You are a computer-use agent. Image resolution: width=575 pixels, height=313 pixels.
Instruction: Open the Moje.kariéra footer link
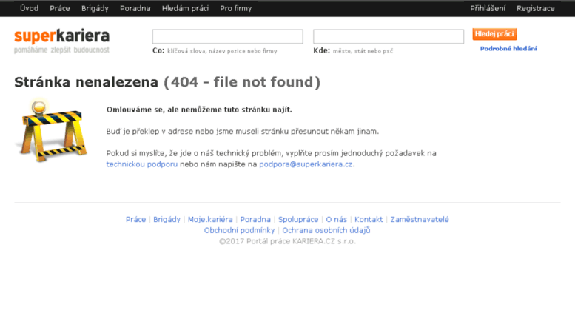(210, 219)
